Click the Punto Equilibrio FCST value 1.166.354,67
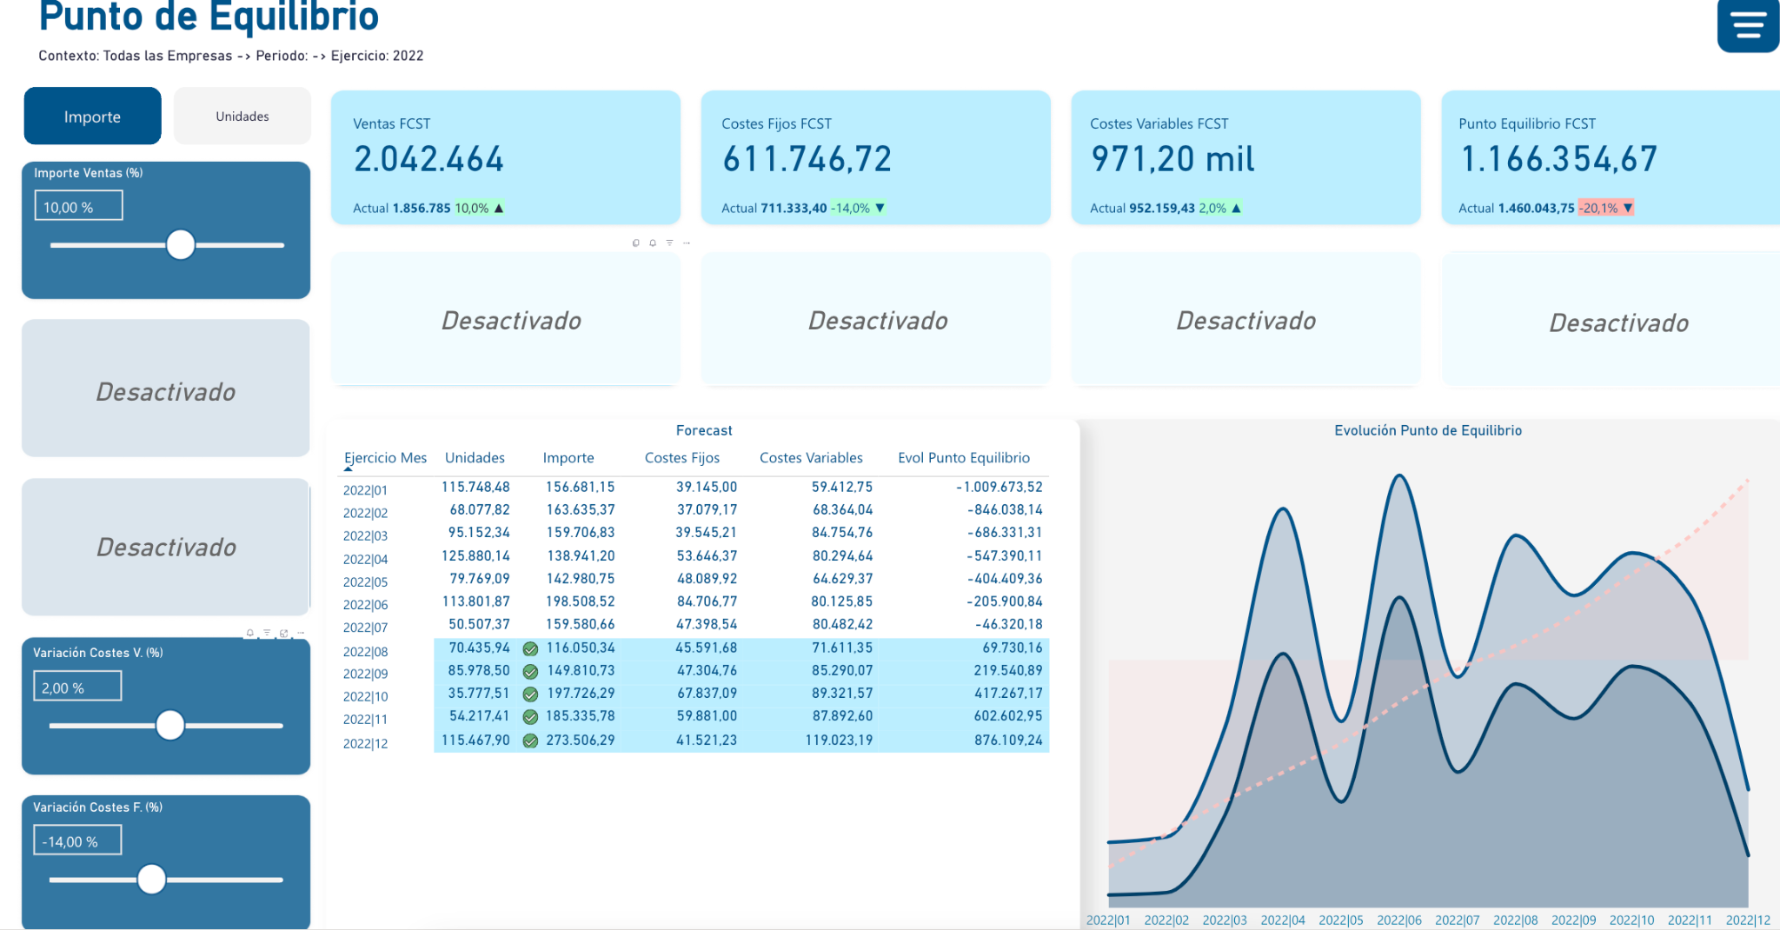 pos(1558,159)
